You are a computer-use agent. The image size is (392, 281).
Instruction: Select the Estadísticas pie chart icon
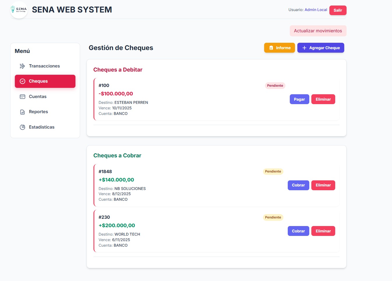point(22,127)
